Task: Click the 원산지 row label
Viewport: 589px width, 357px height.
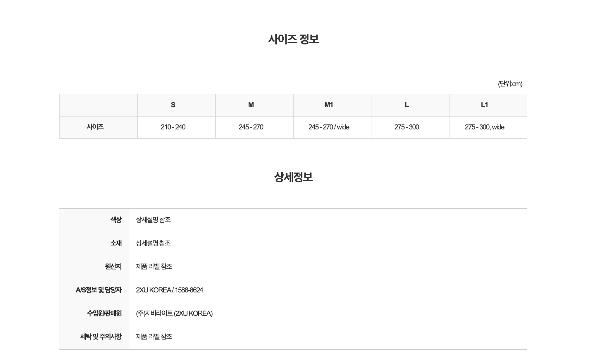Action: pyautogui.click(x=113, y=266)
